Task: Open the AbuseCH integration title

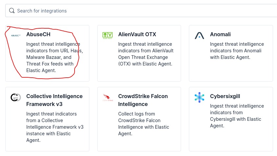Action: click(x=38, y=34)
